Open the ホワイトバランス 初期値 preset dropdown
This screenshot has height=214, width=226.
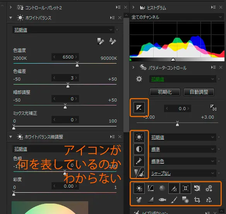point(63,30)
